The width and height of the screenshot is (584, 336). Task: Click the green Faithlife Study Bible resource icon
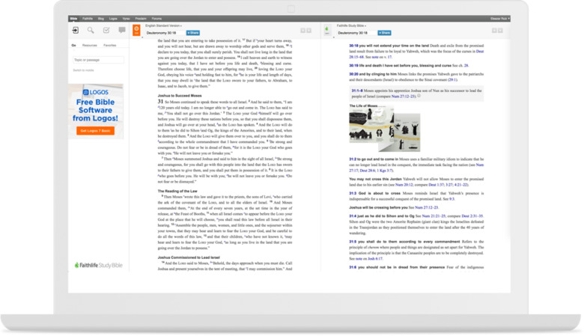pos(326,30)
